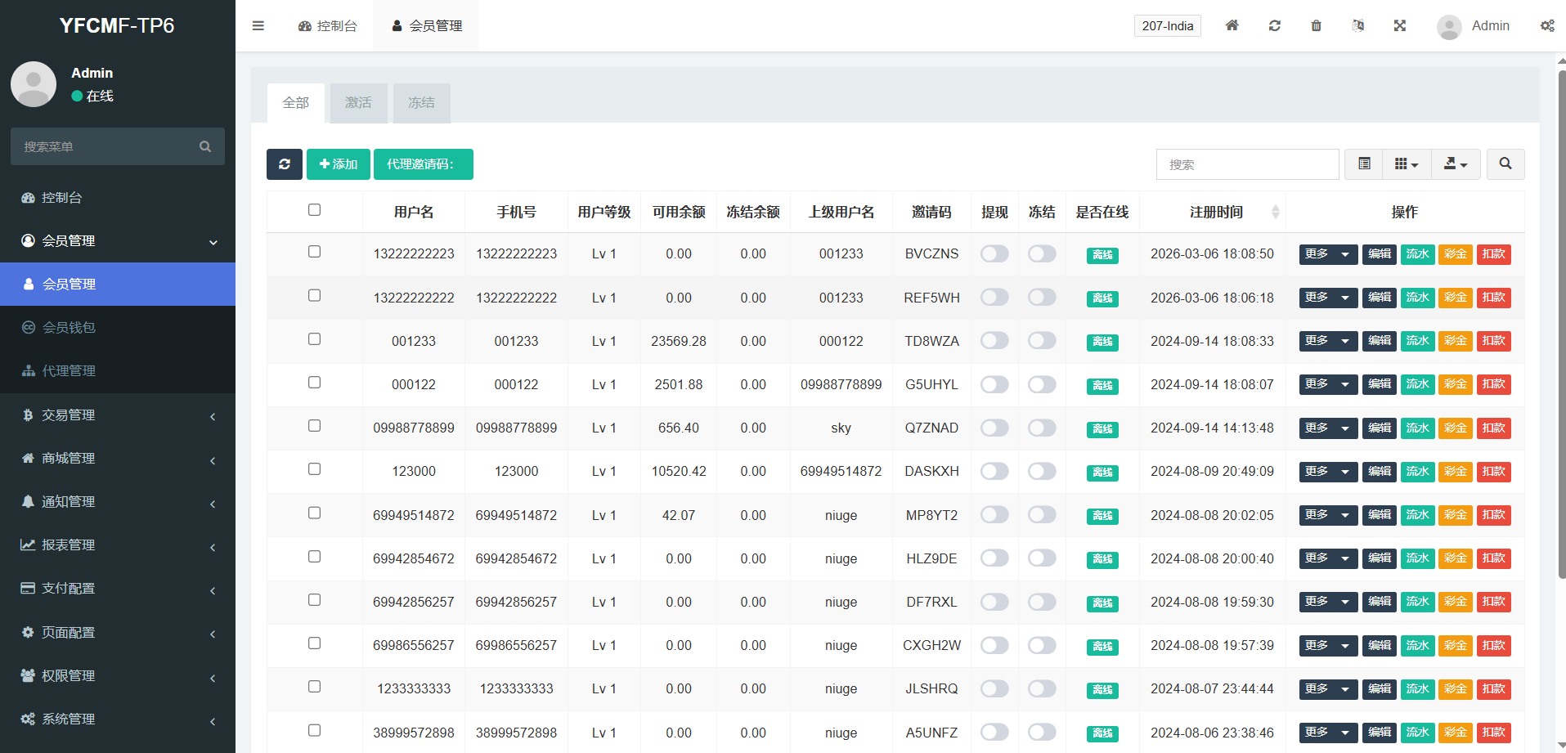Open settings gears icon at top right
Viewport: 1566px width, 753px height.
point(1546,26)
